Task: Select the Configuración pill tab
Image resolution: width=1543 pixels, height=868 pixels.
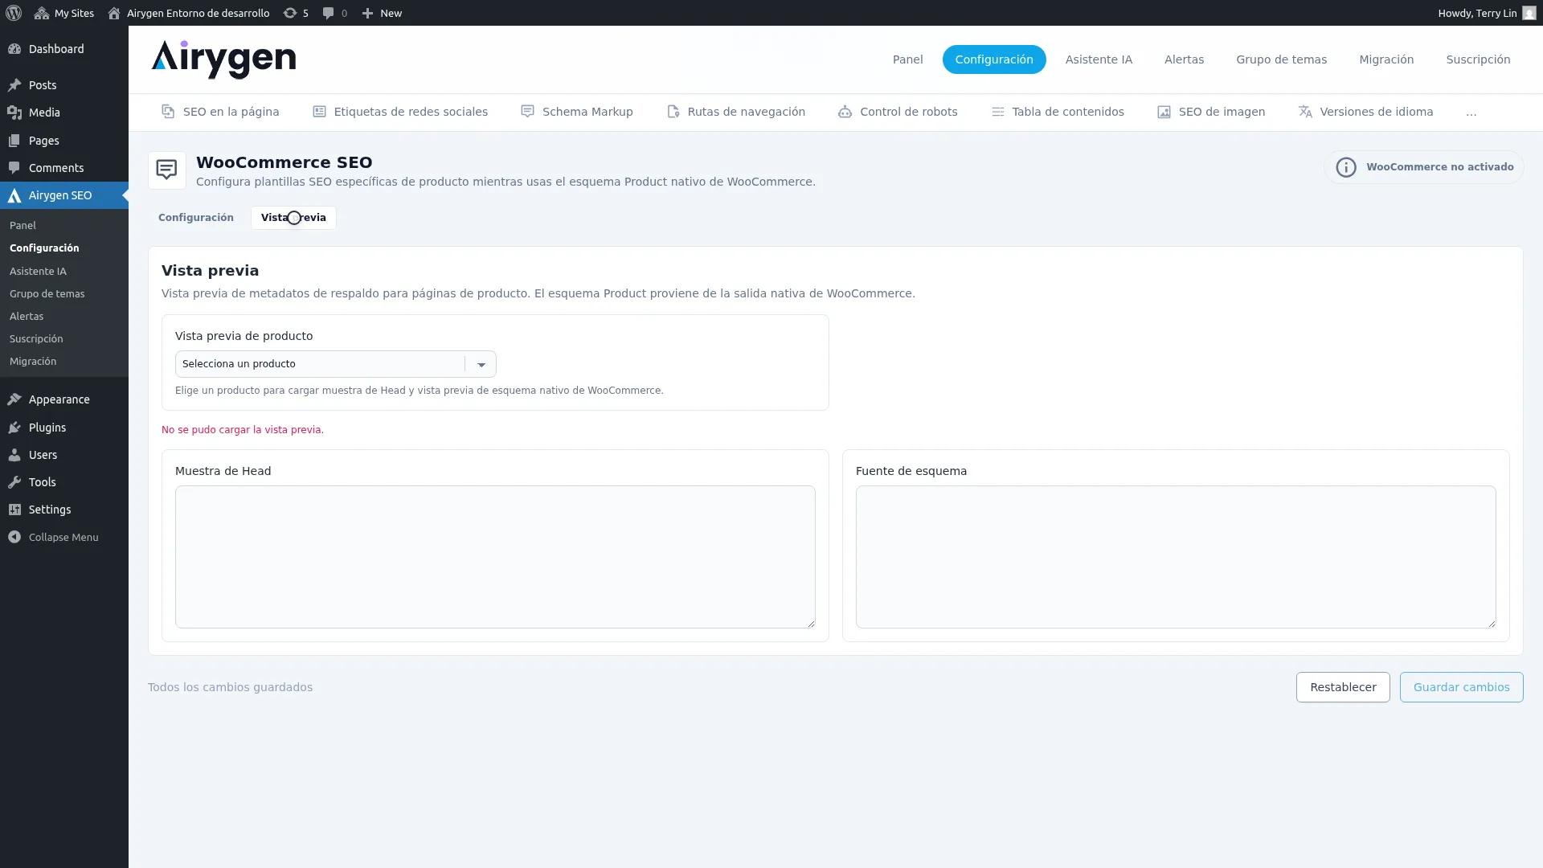Action: click(994, 59)
